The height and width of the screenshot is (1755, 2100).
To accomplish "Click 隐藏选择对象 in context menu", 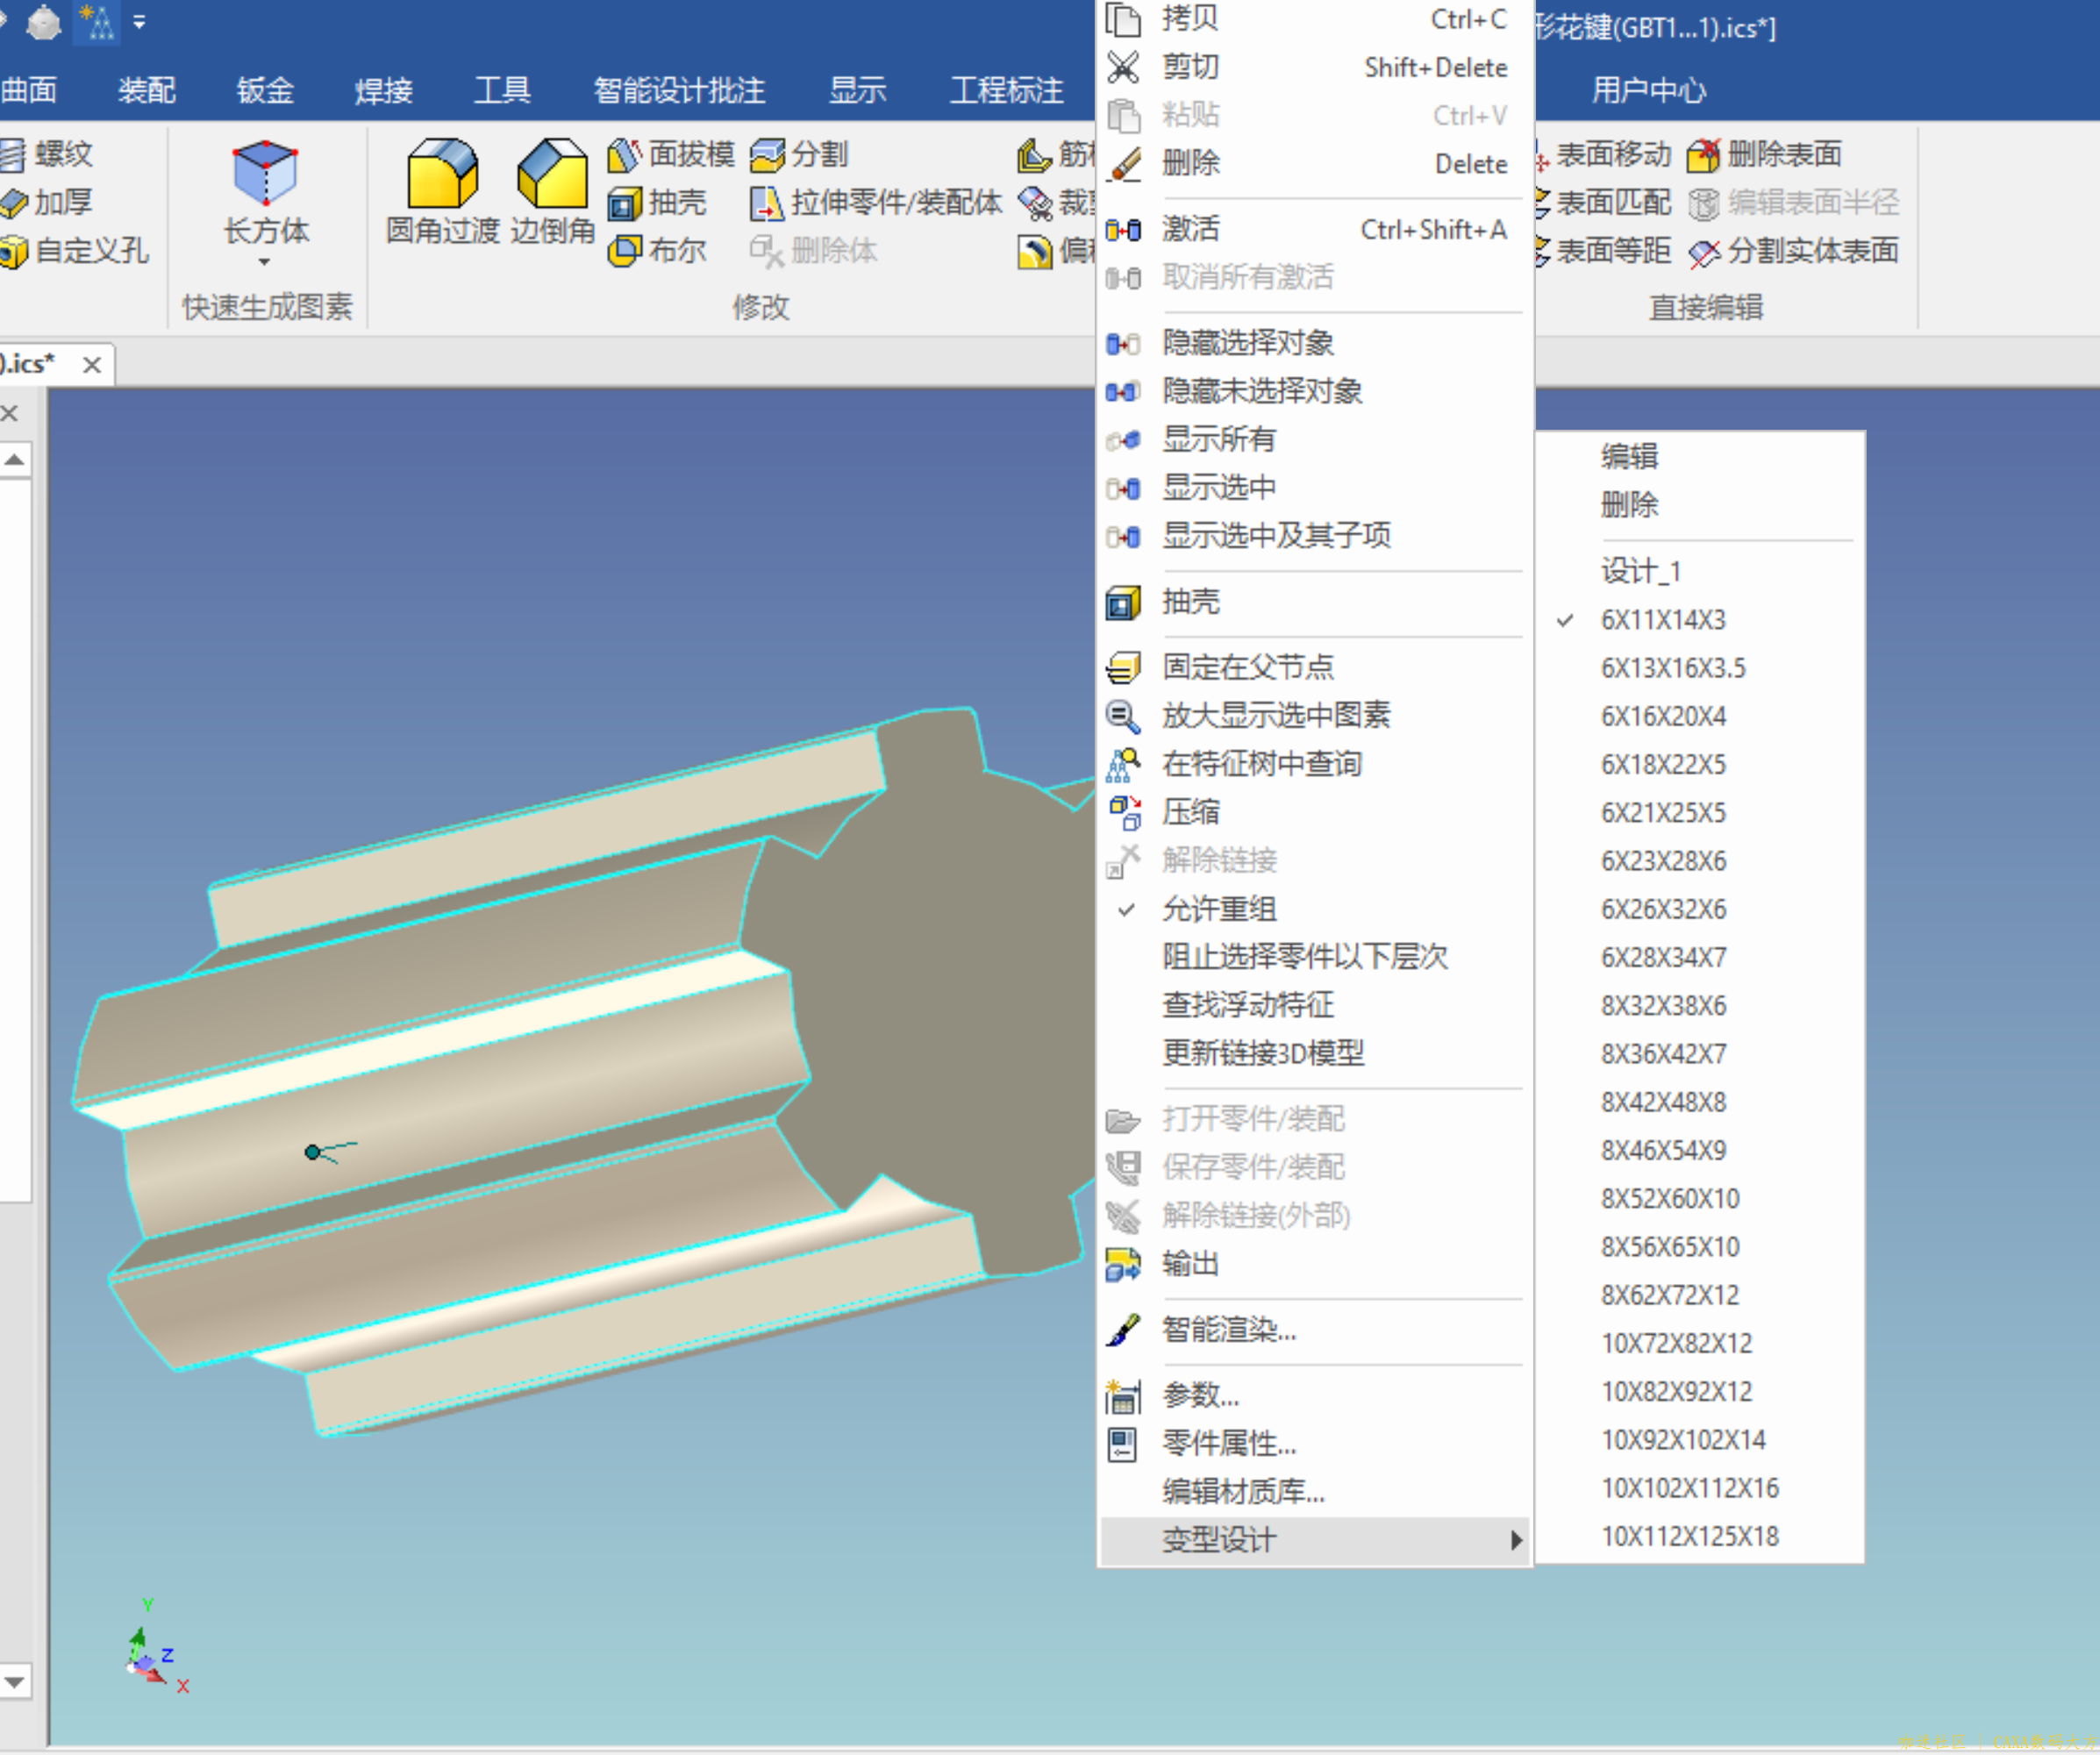I will pos(1247,343).
